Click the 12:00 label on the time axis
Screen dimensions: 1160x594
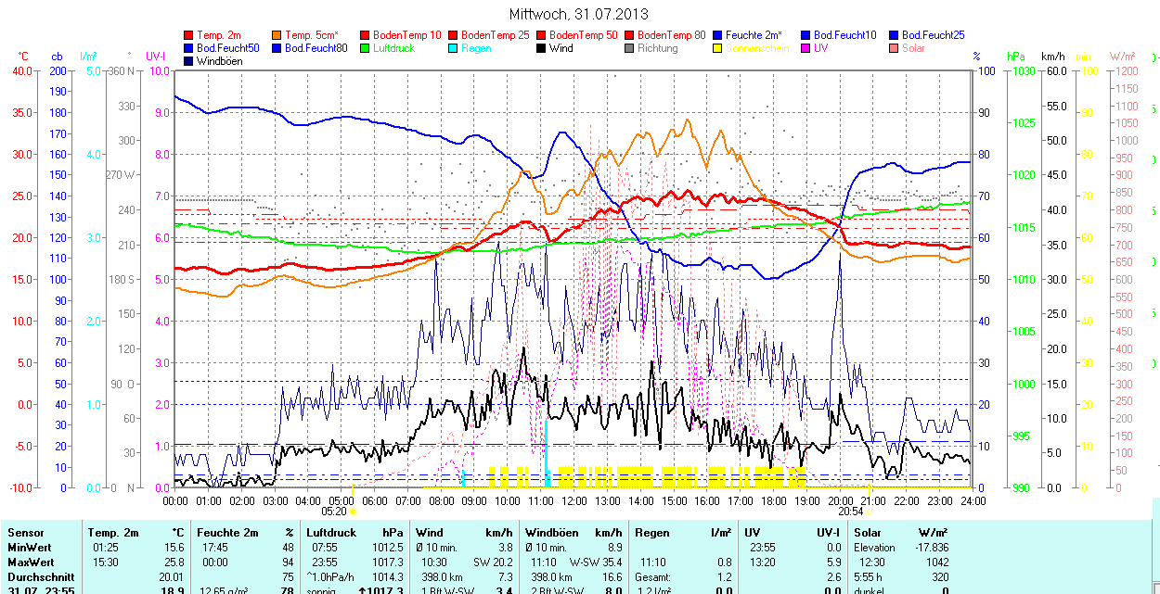[574, 500]
